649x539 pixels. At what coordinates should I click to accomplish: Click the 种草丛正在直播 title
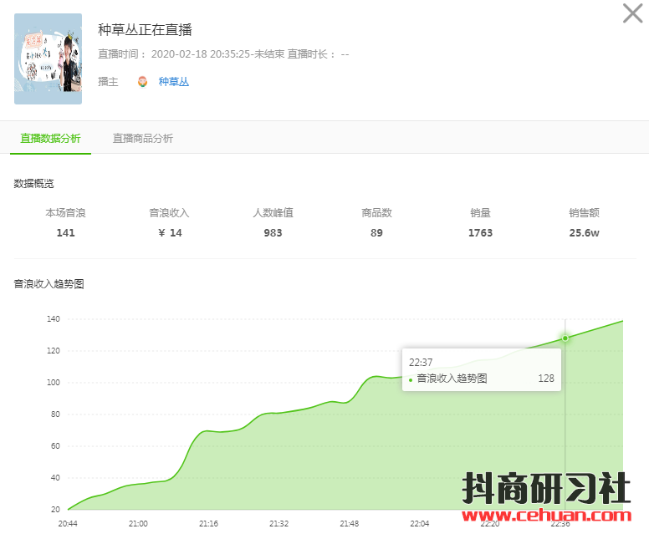pos(146,30)
